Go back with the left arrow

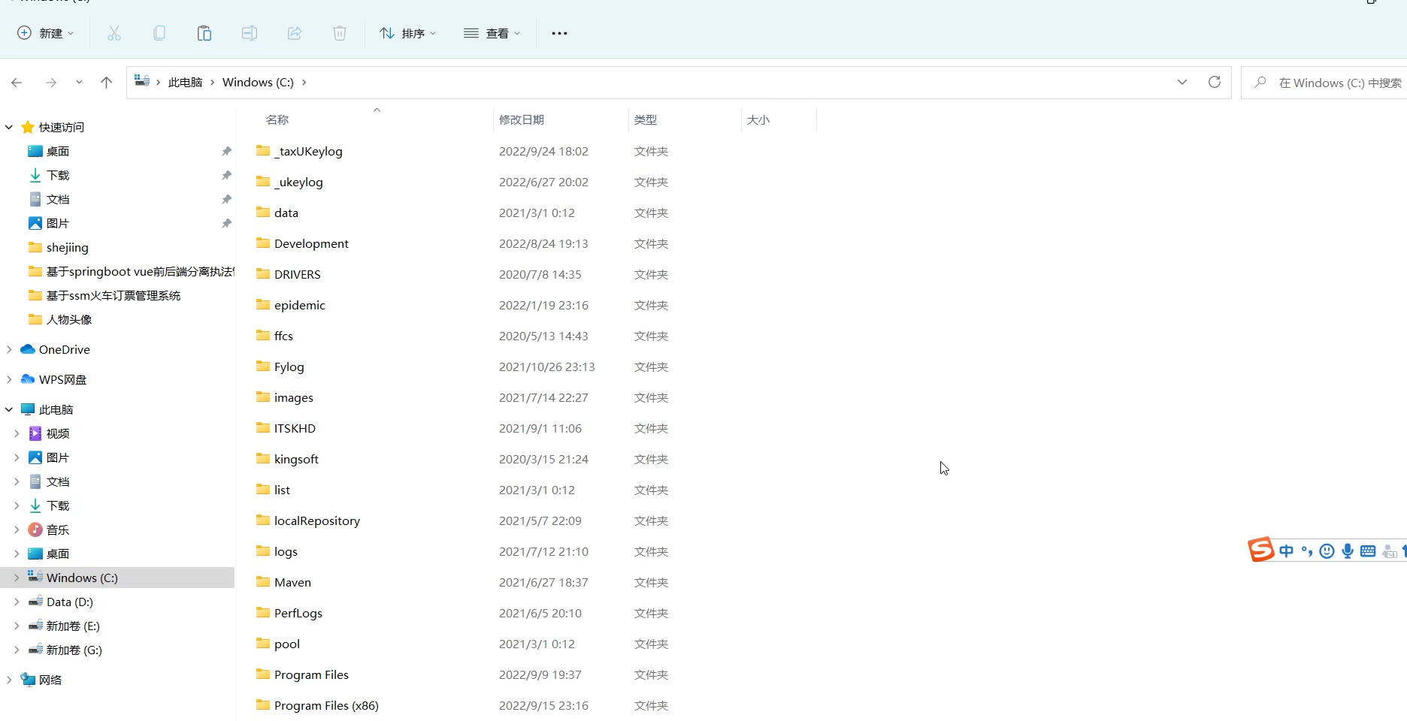pos(17,83)
